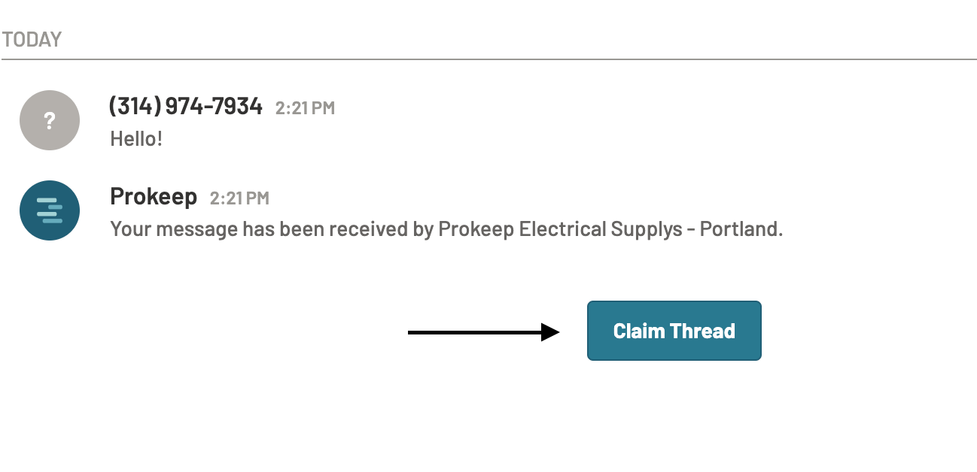Click the TODAY date label
977x472 pixels.
(x=32, y=40)
